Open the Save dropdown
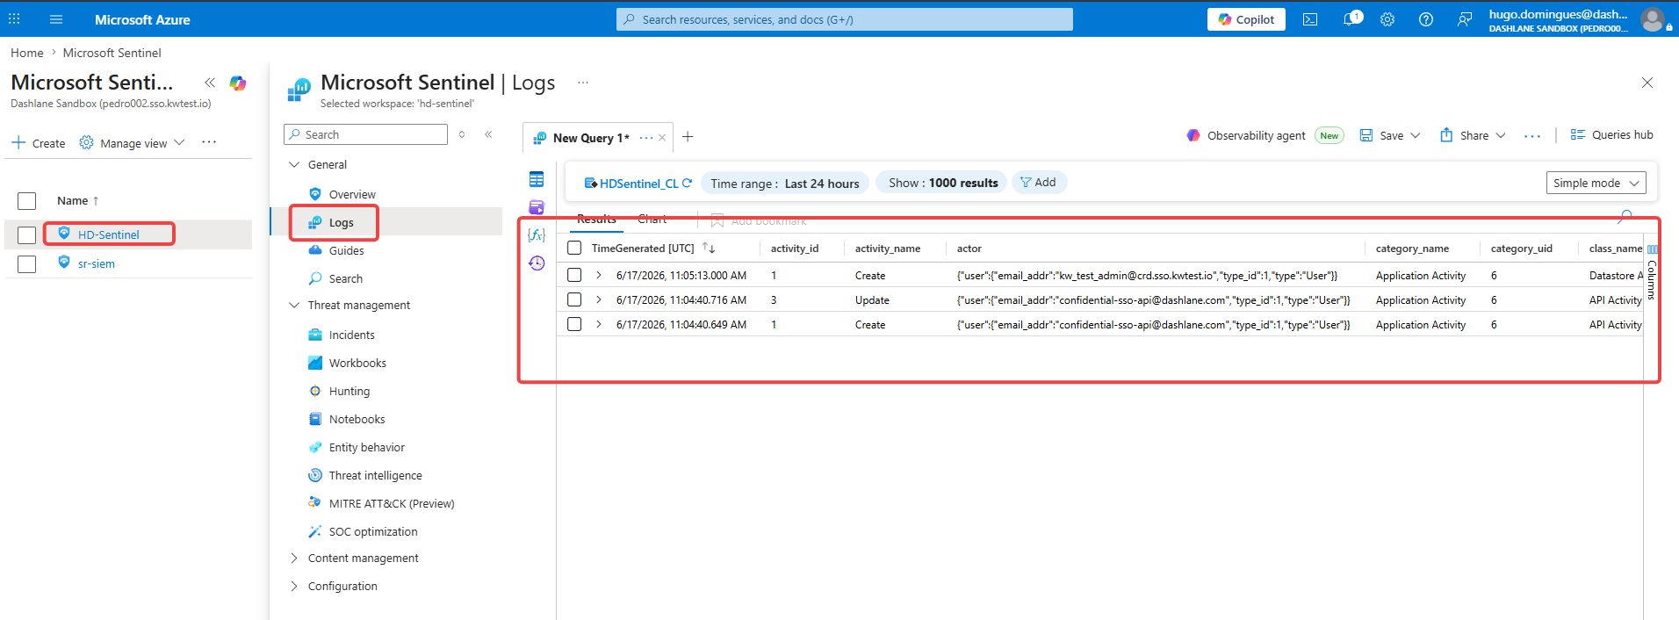The height and width of the screenshot is (620, 1679). coord(1390,135)
